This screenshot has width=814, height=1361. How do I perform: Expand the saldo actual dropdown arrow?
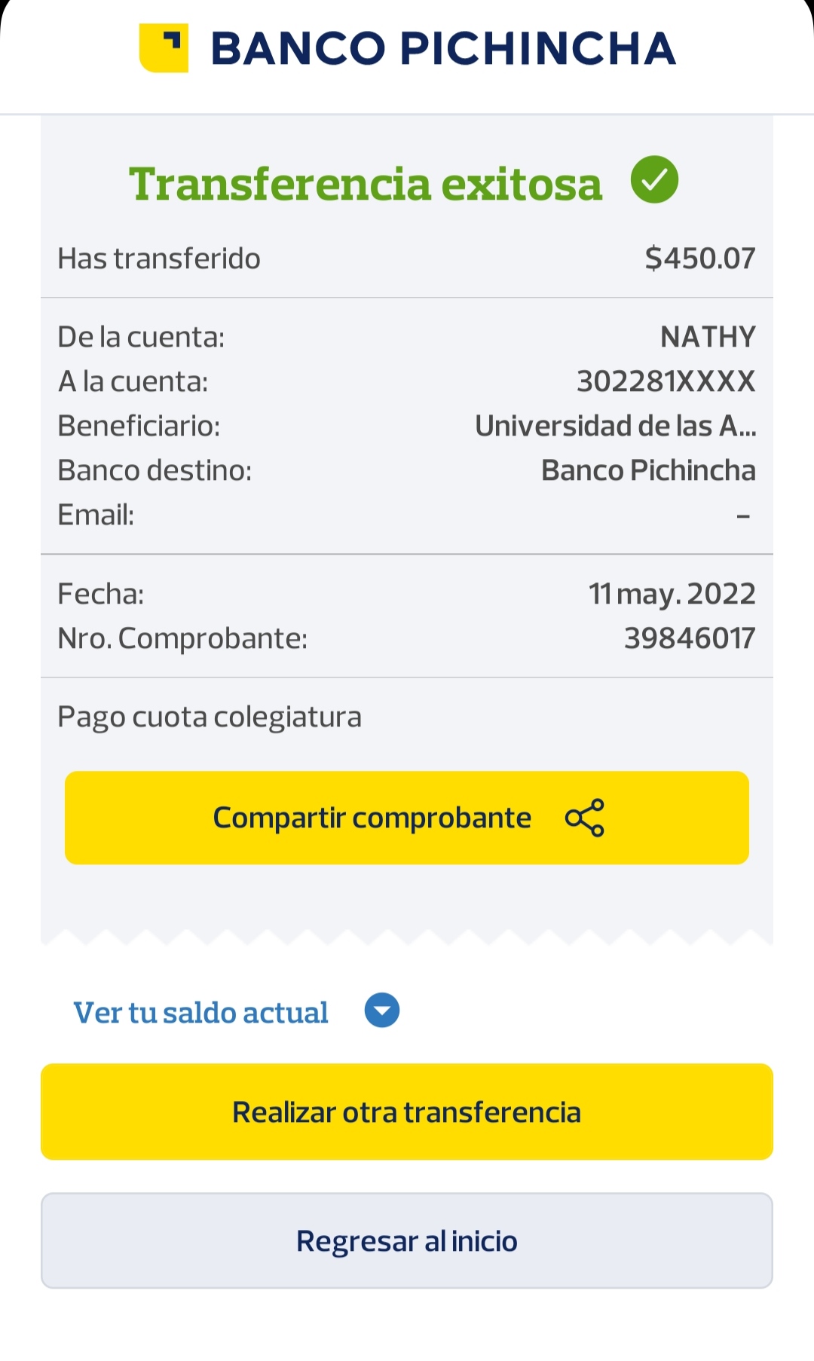(x=382, y=1011)
